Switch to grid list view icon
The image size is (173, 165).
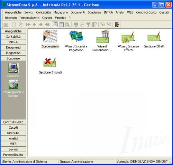coord(55,25)
